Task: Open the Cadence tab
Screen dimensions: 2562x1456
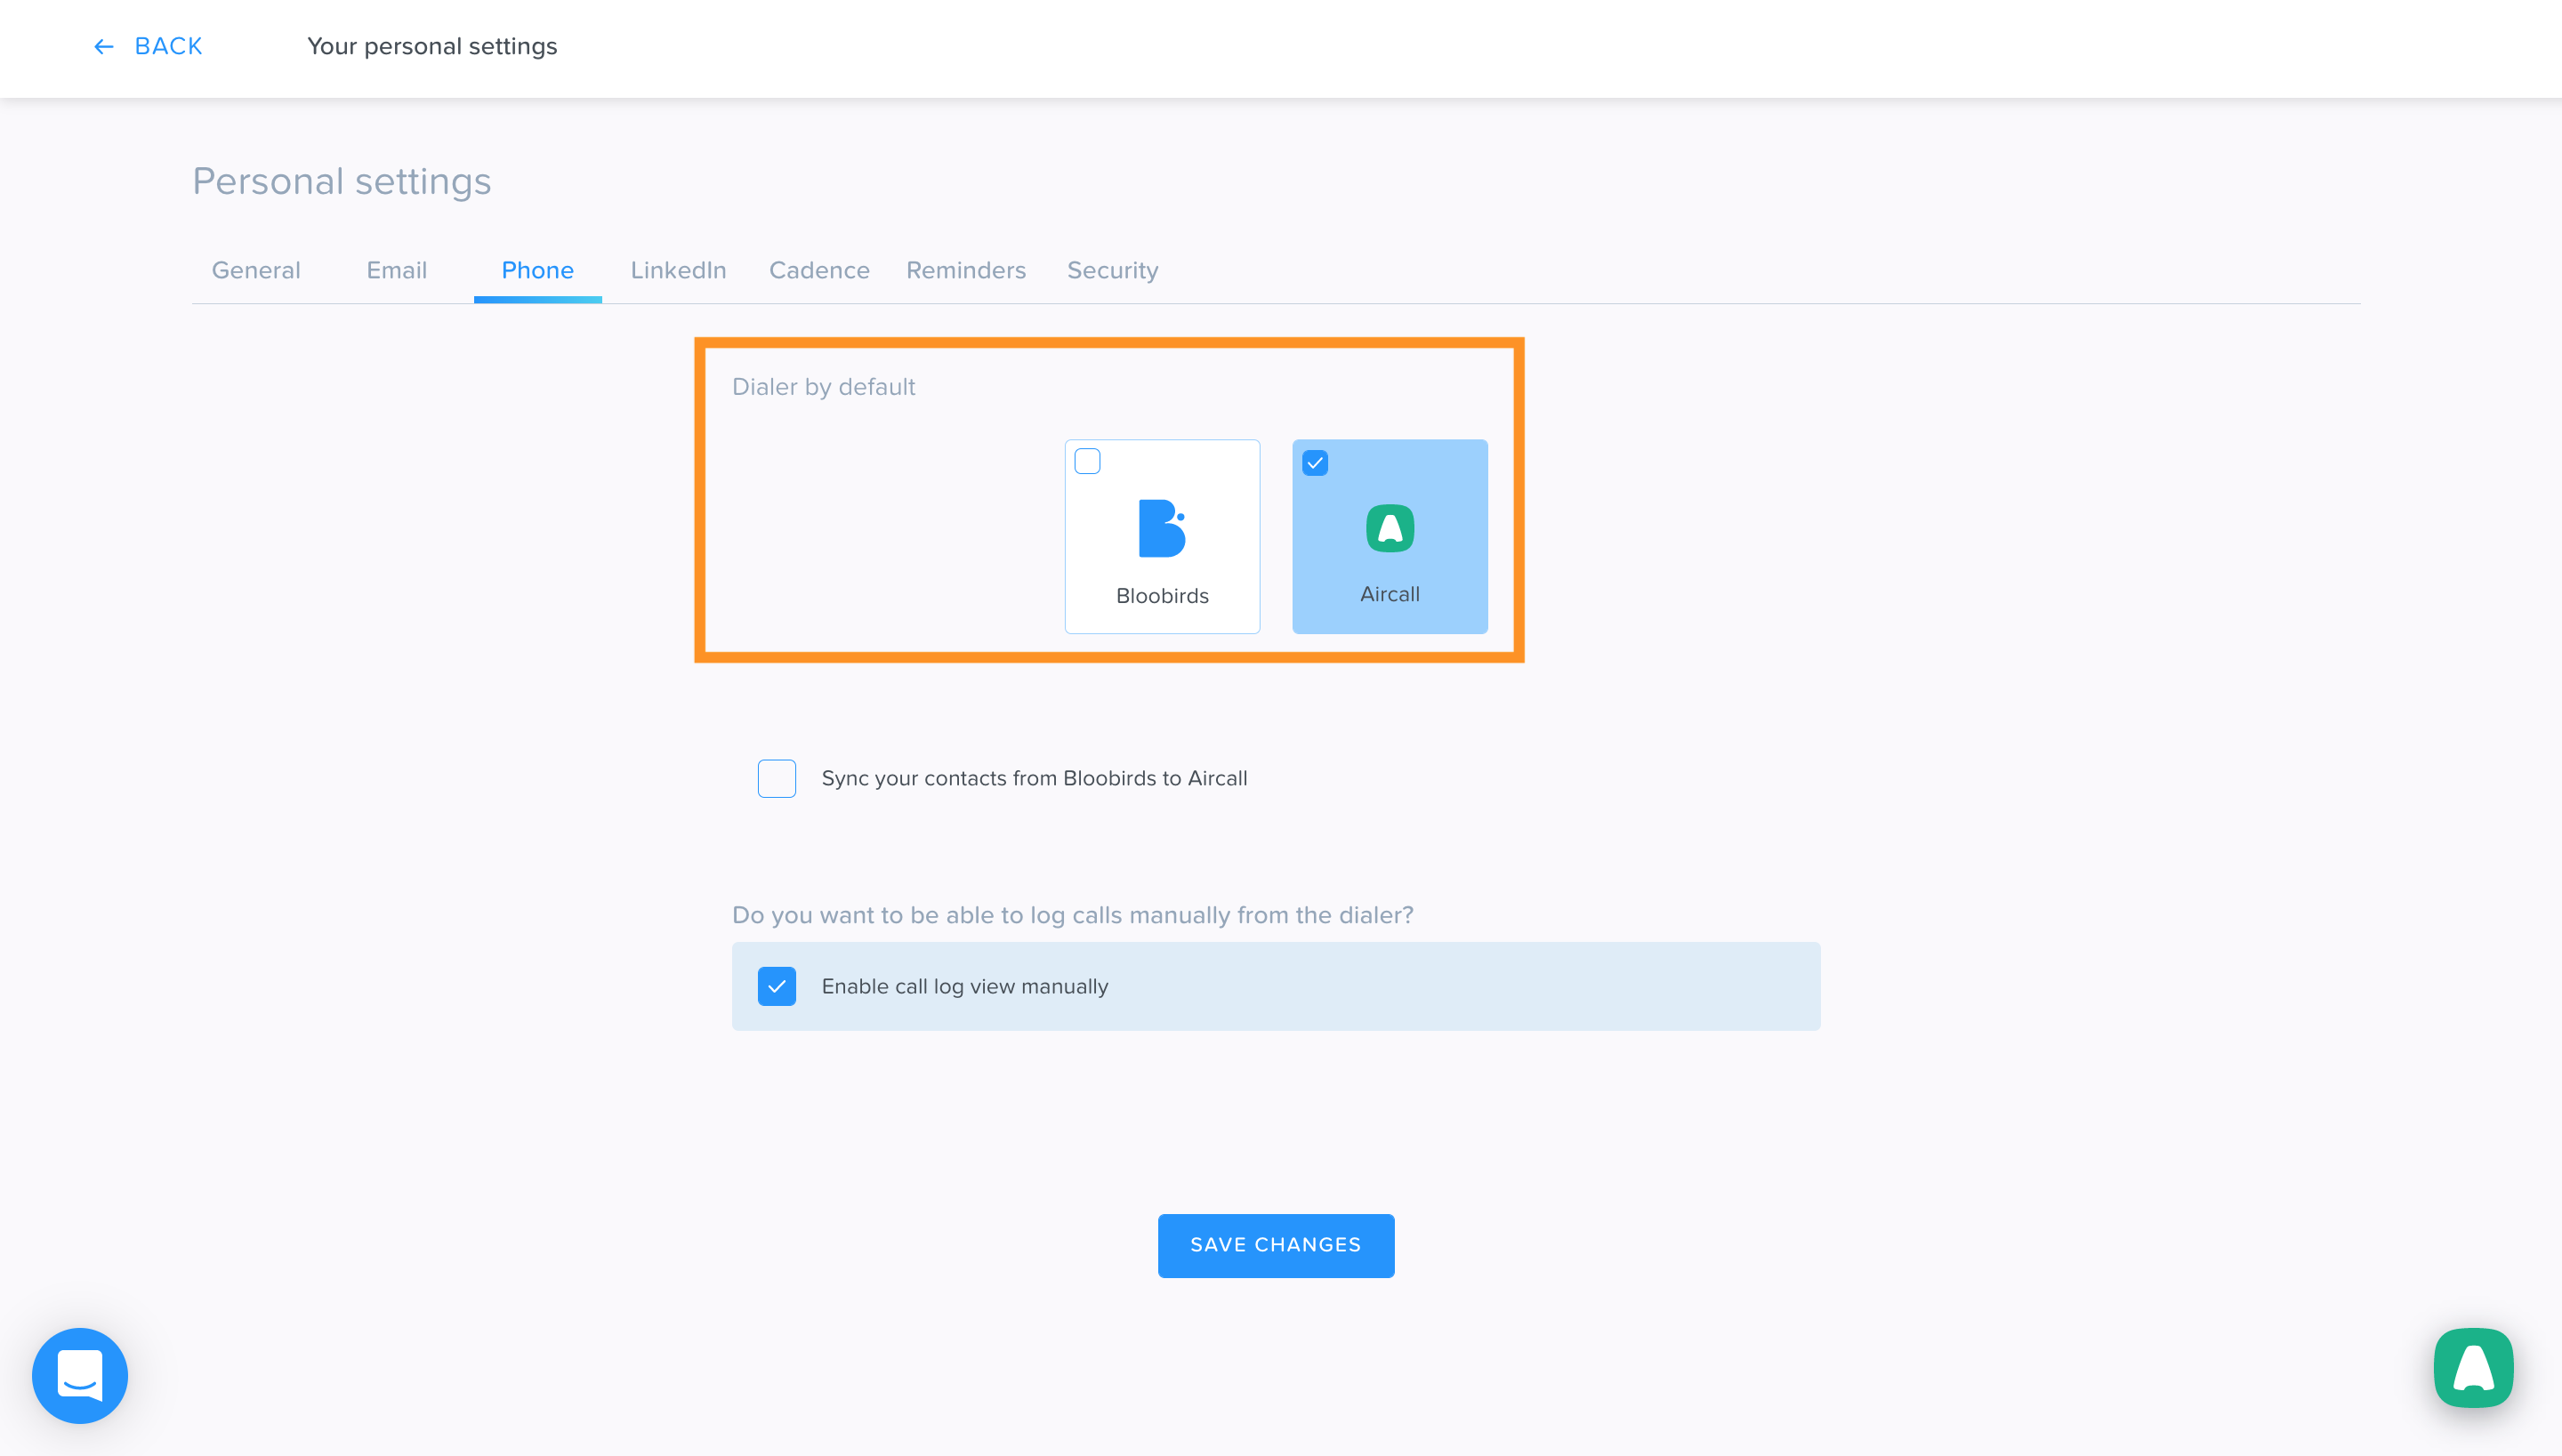Action: [819, 270]
